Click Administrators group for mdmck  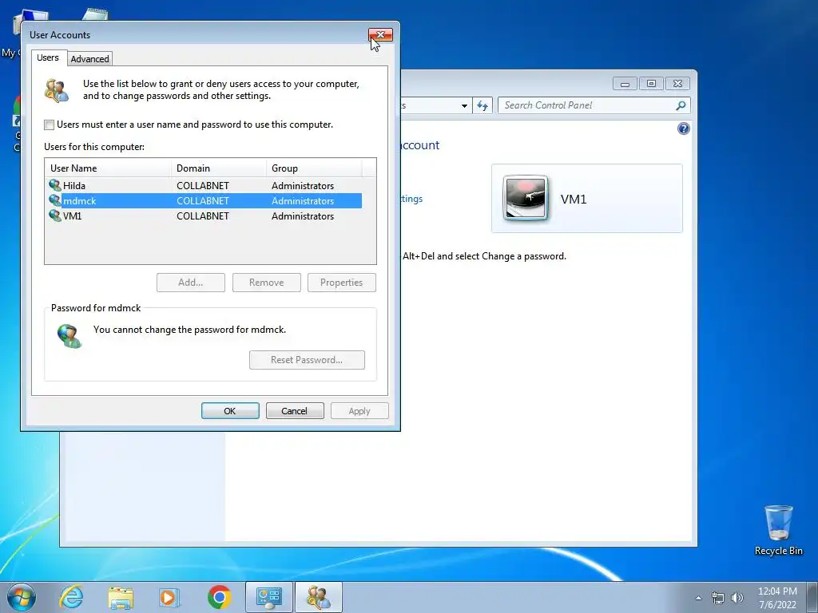[303, 200]
